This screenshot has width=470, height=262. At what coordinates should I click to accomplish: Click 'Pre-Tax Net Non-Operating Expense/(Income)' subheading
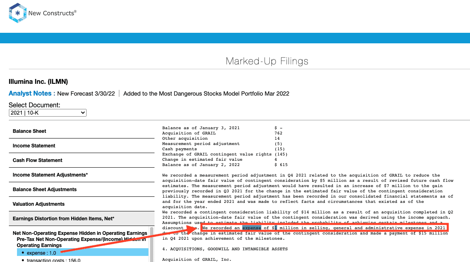(x=81, y=242)
